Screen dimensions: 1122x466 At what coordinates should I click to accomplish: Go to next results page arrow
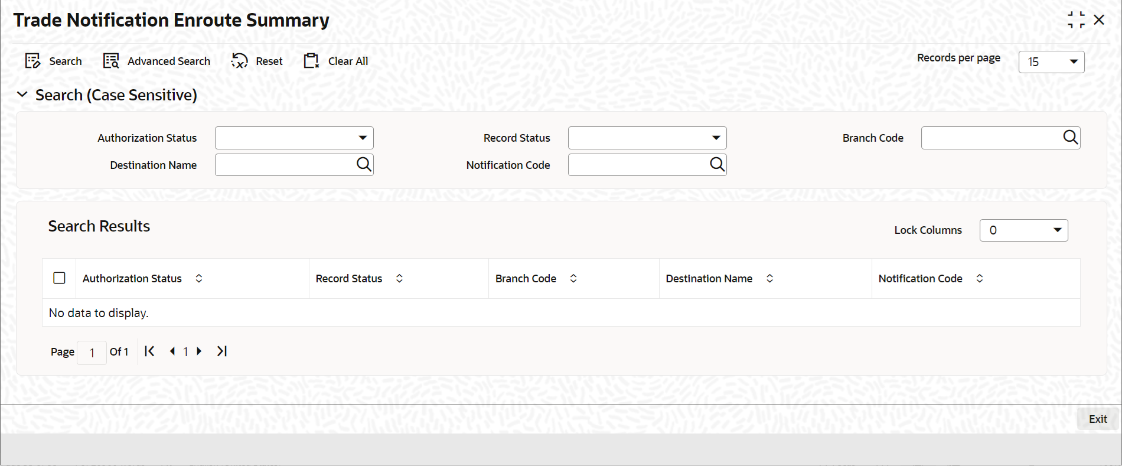point(199,351)
